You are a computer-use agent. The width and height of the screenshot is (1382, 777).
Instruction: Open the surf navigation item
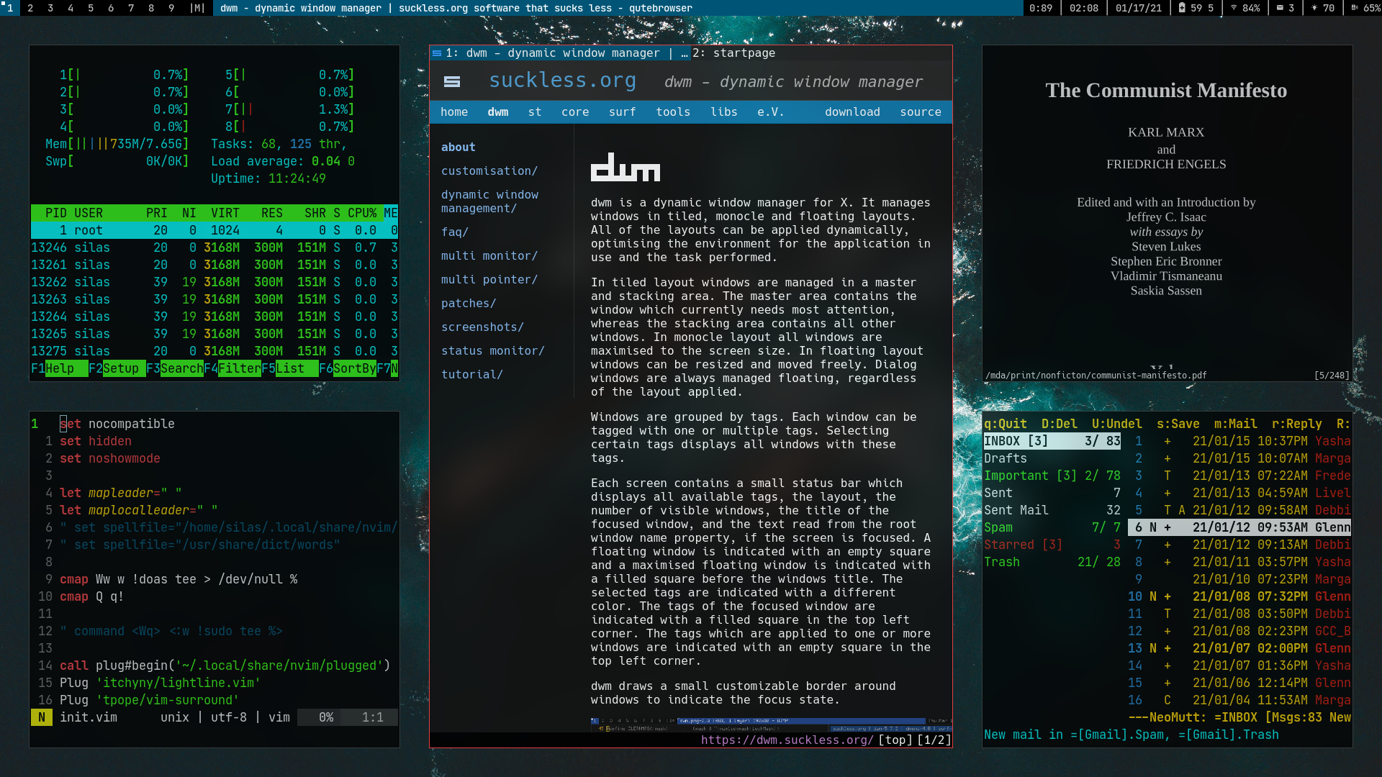coord(622,112)
